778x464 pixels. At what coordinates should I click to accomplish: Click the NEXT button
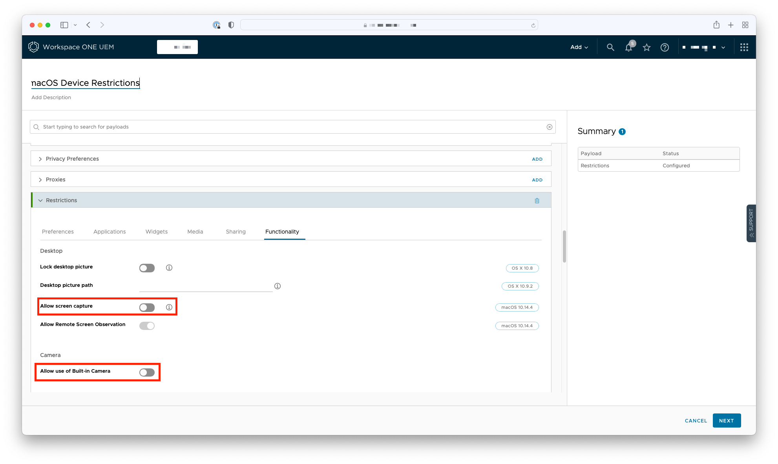click(727, 420)
